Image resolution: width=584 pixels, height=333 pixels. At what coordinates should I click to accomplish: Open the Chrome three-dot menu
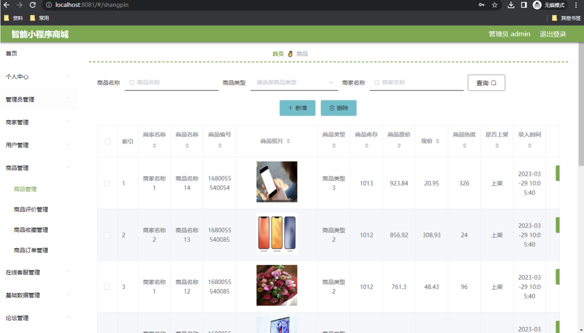pyautogui.click(x=576, y=5)
